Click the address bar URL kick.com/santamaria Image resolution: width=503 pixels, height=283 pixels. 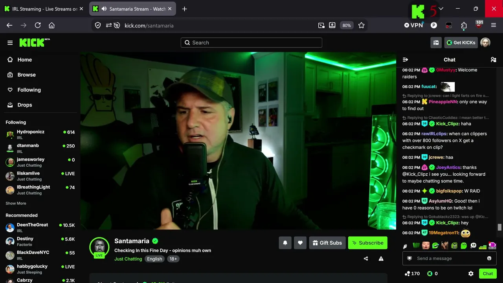(x=149, y=26)
